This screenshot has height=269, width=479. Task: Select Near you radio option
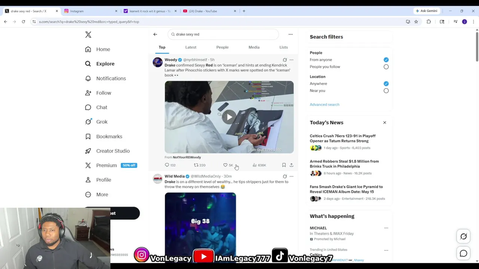click(x=386, y=91)
